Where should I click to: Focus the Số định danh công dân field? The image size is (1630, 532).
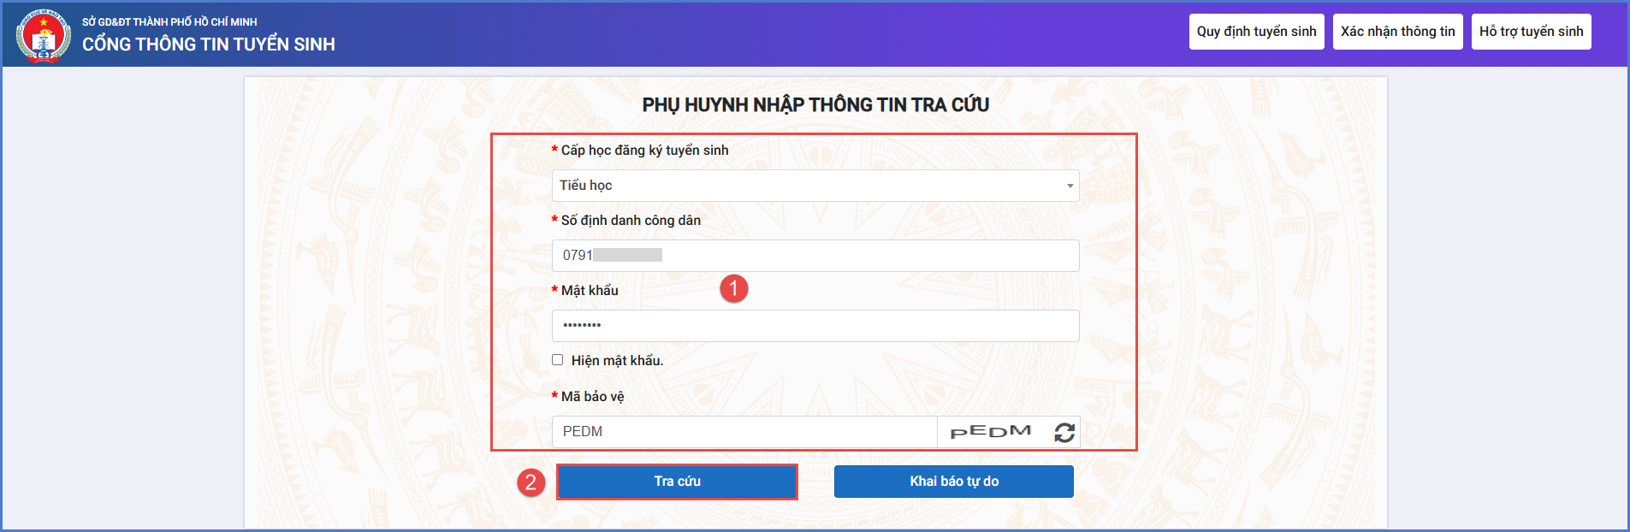[815, 256]
